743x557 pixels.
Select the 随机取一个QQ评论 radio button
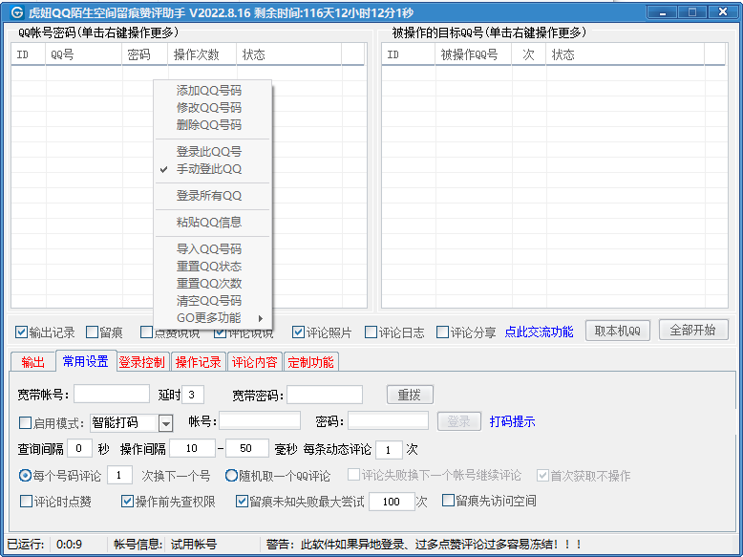pos(231,475)
